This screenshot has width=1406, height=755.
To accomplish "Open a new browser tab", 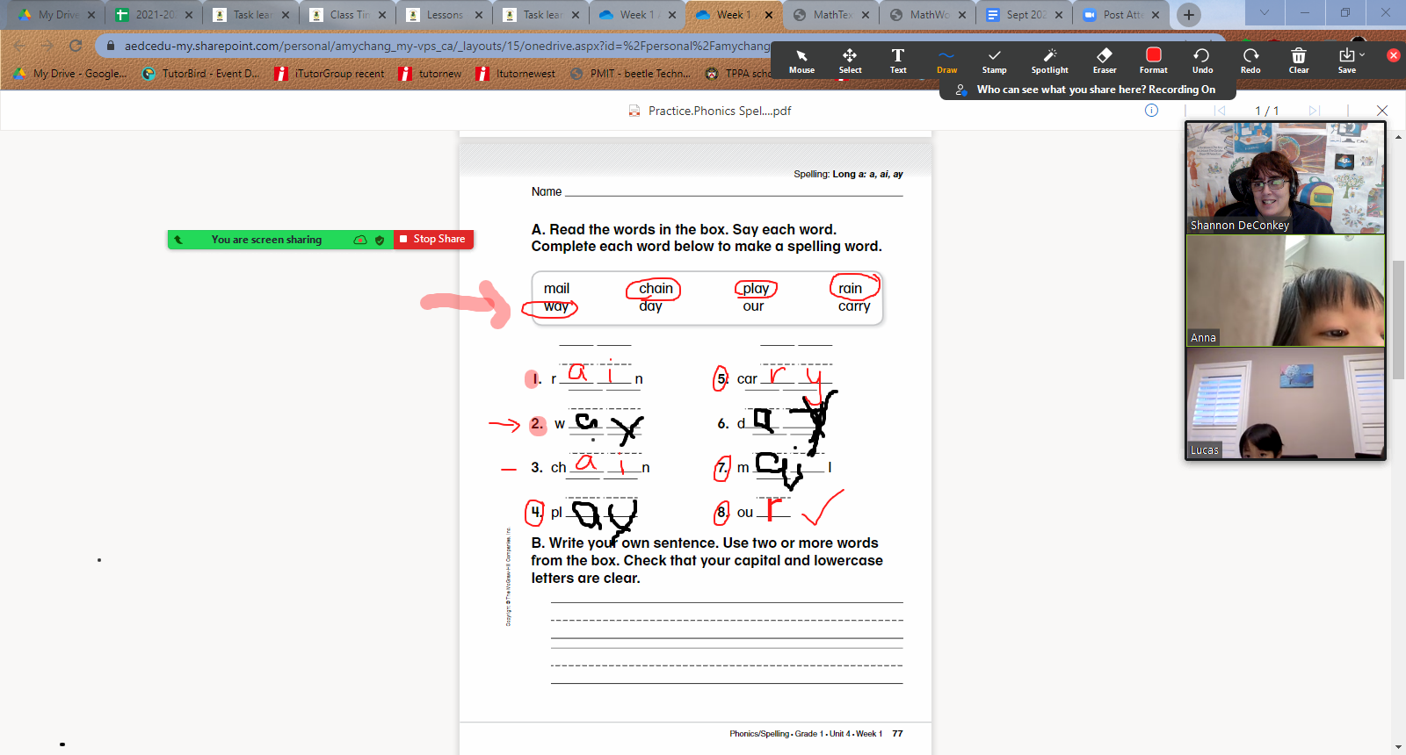I will click(x=1188, y=15).
